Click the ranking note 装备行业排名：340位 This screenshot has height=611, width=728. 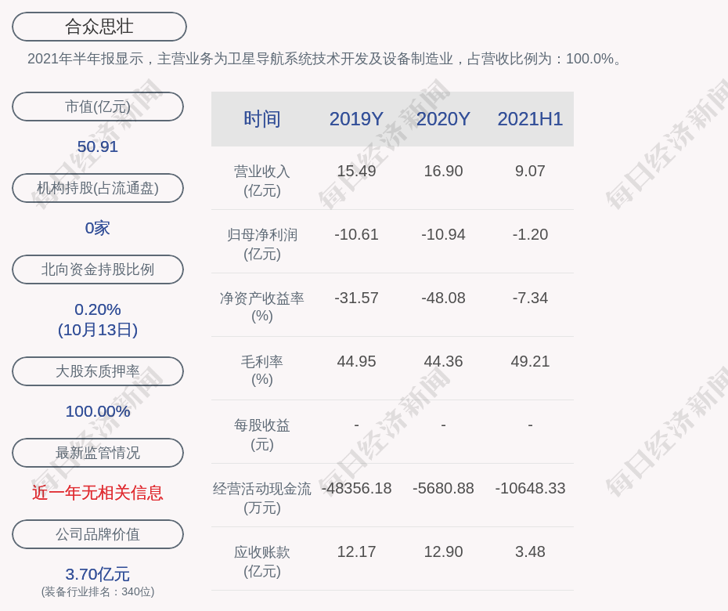pos(98,591)
